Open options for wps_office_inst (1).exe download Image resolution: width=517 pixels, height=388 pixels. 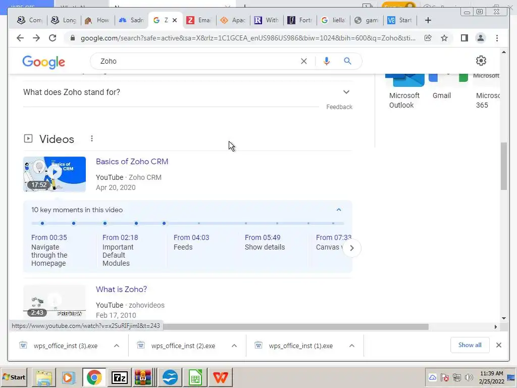(x=352, y=346)
